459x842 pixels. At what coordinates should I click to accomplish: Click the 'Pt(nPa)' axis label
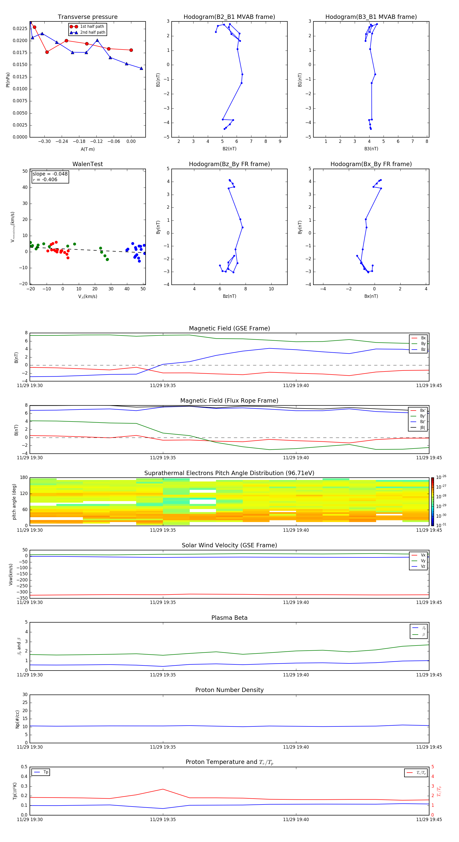click(x=8, y=79)
